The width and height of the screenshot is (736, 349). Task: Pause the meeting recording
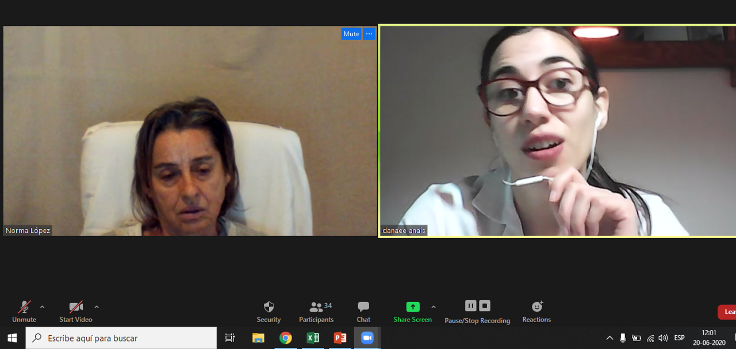[x=470, y=306]
